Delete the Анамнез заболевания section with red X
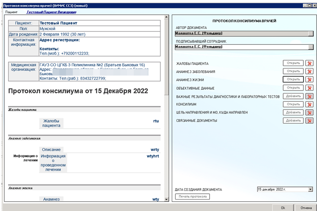This screenshot has height=211, width=317. (309, 71)
